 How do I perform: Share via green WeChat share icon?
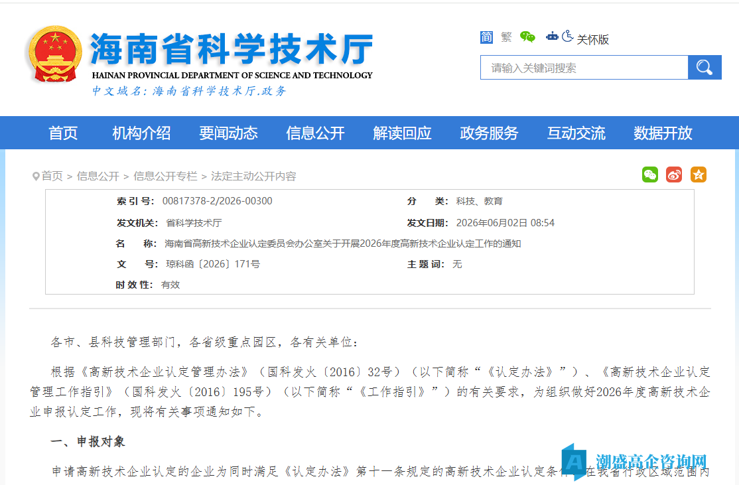click(x=650, y=175)
